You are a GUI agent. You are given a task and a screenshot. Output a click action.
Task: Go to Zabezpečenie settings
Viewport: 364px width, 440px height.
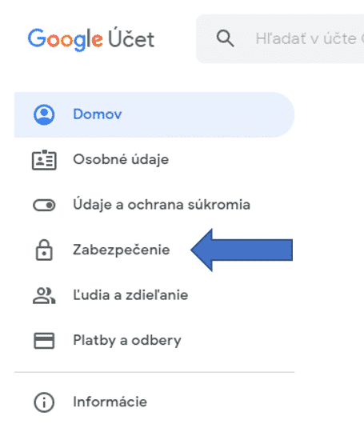click(122, 250)
